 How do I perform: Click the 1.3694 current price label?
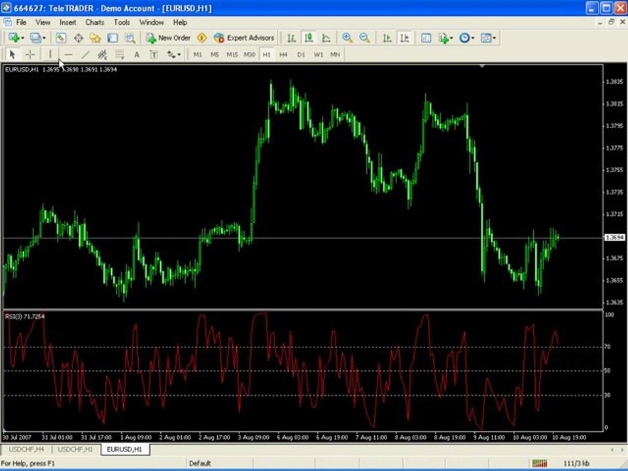pos(614,237)
